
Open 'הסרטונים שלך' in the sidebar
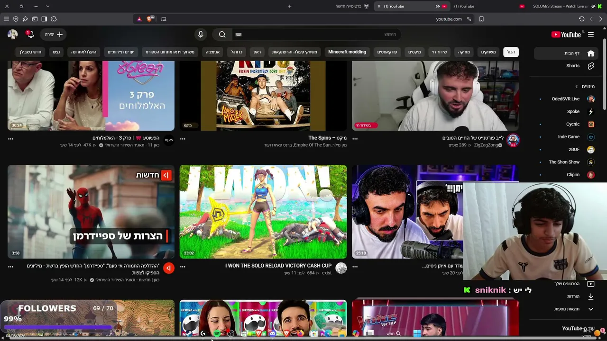[567, 284]
